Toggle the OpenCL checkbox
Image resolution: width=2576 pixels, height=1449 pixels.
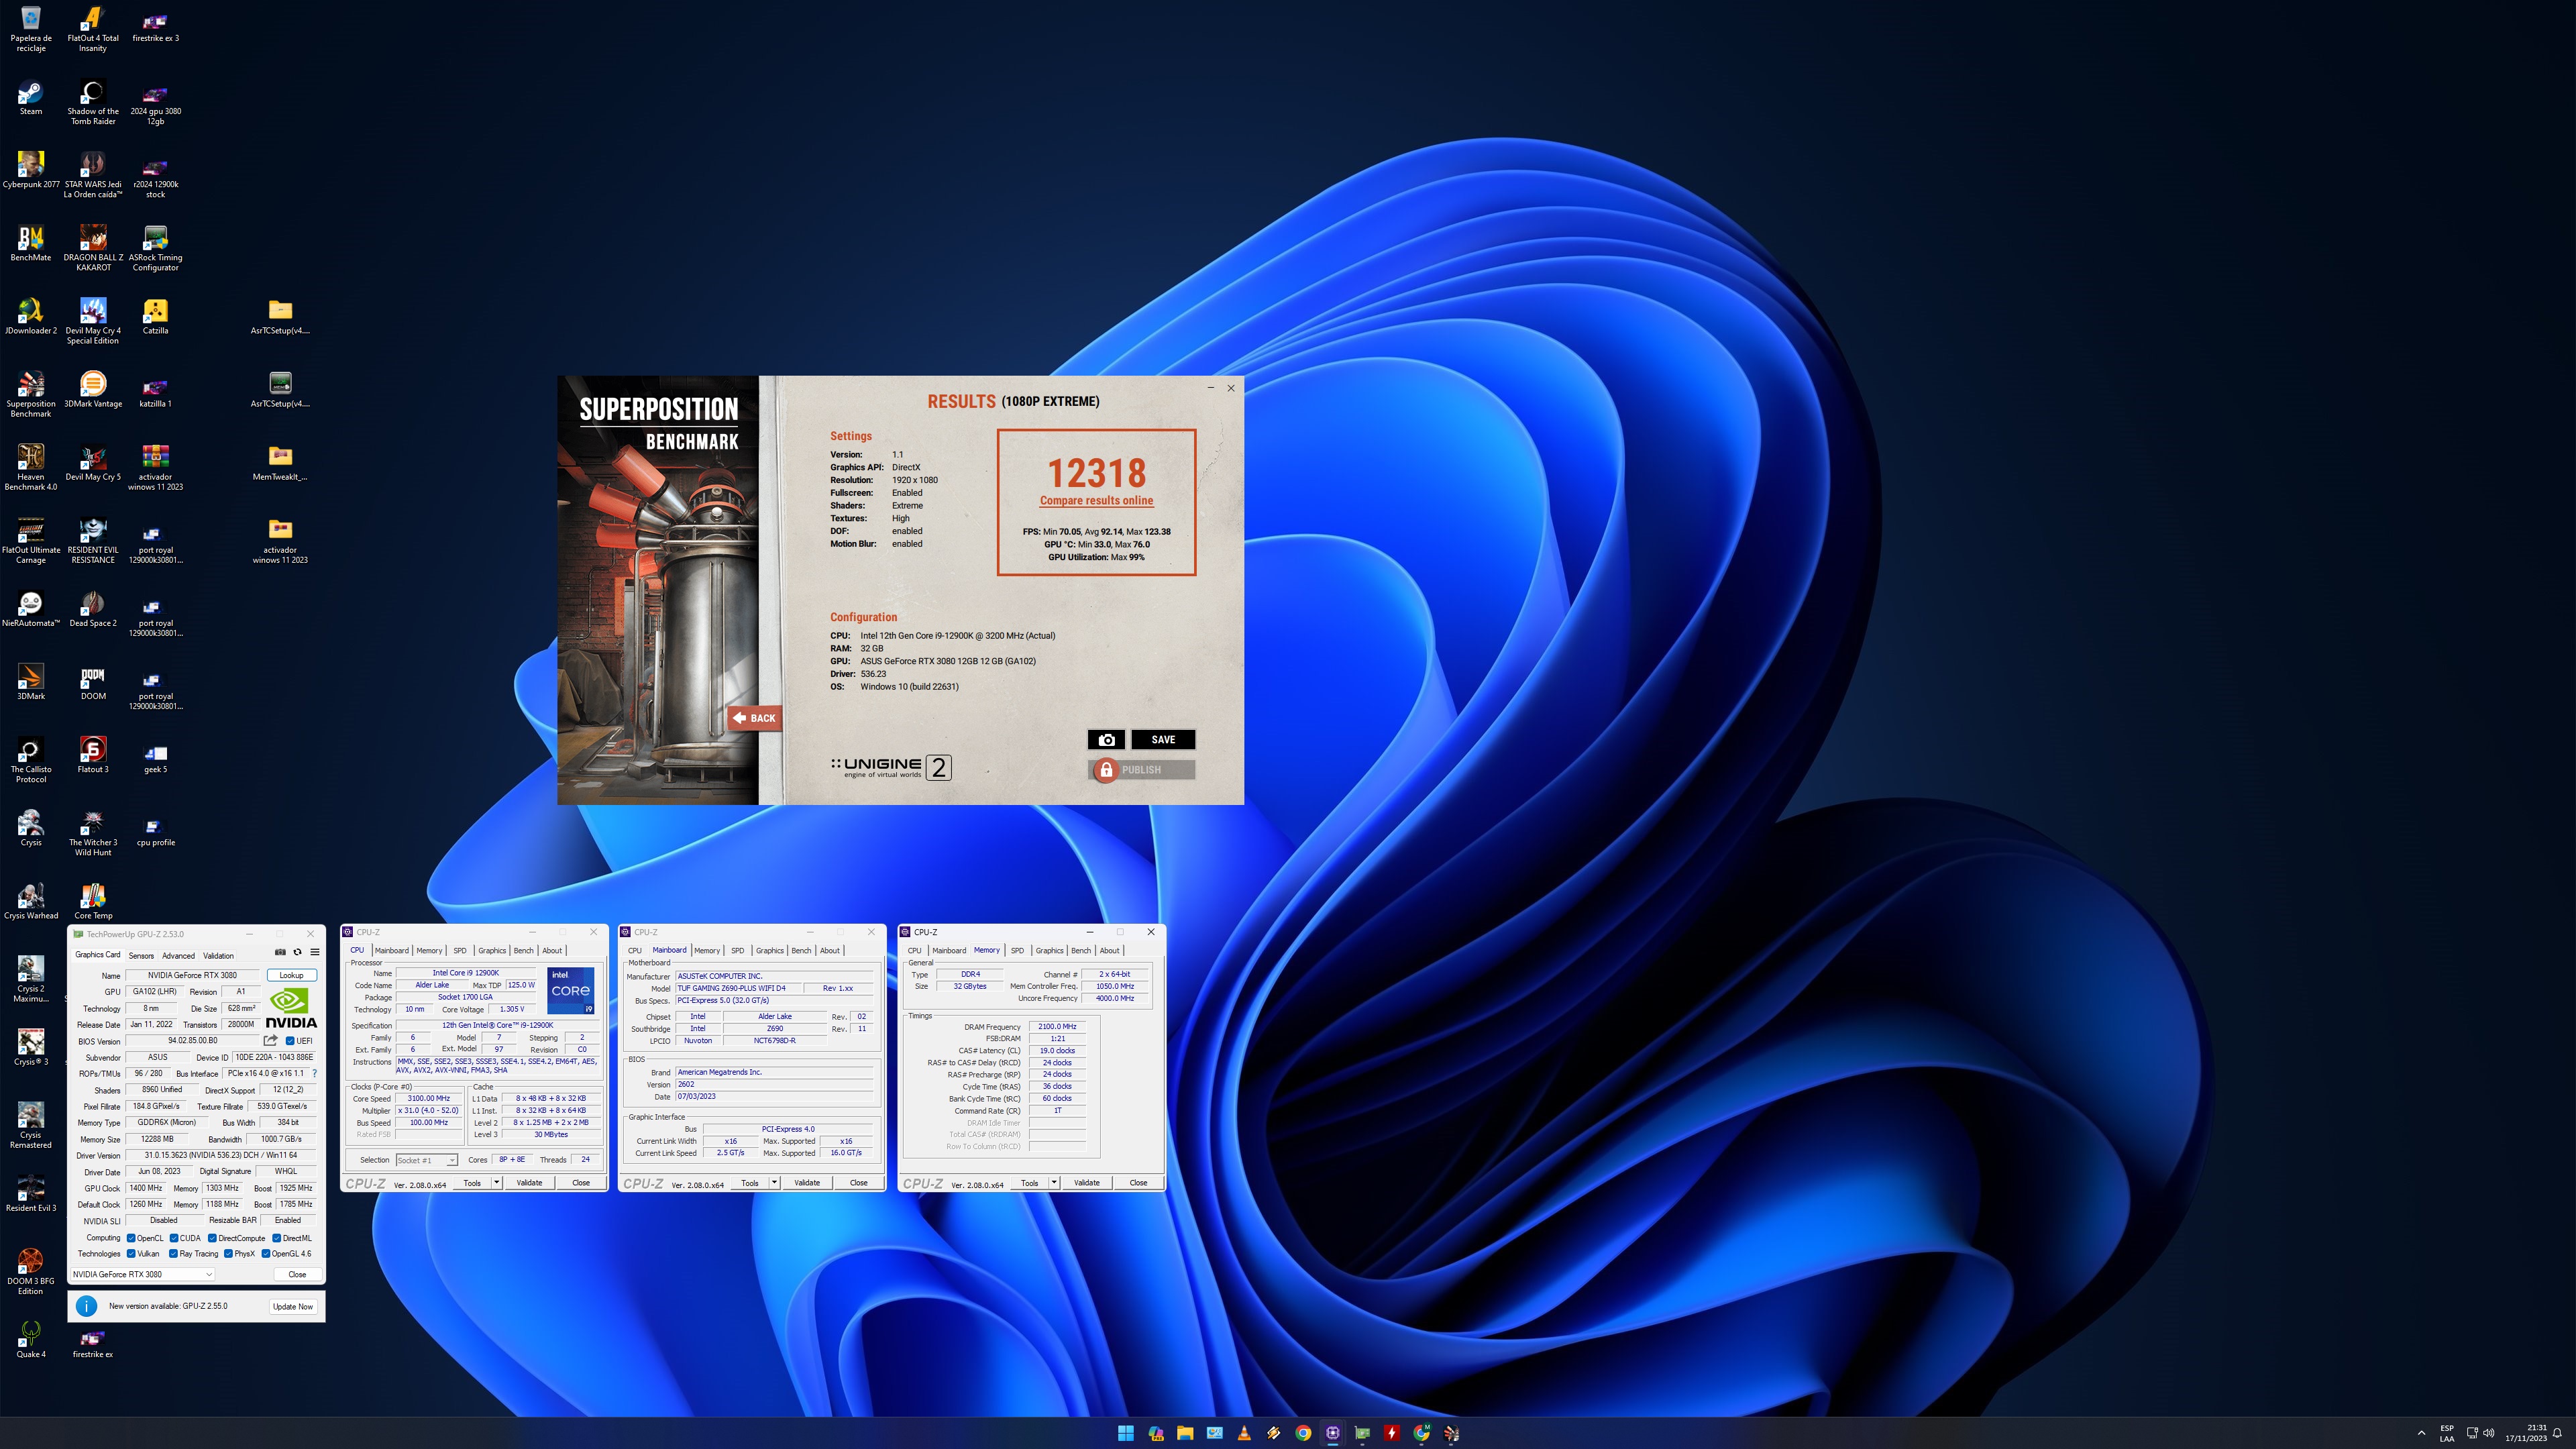coord(131,1238)
